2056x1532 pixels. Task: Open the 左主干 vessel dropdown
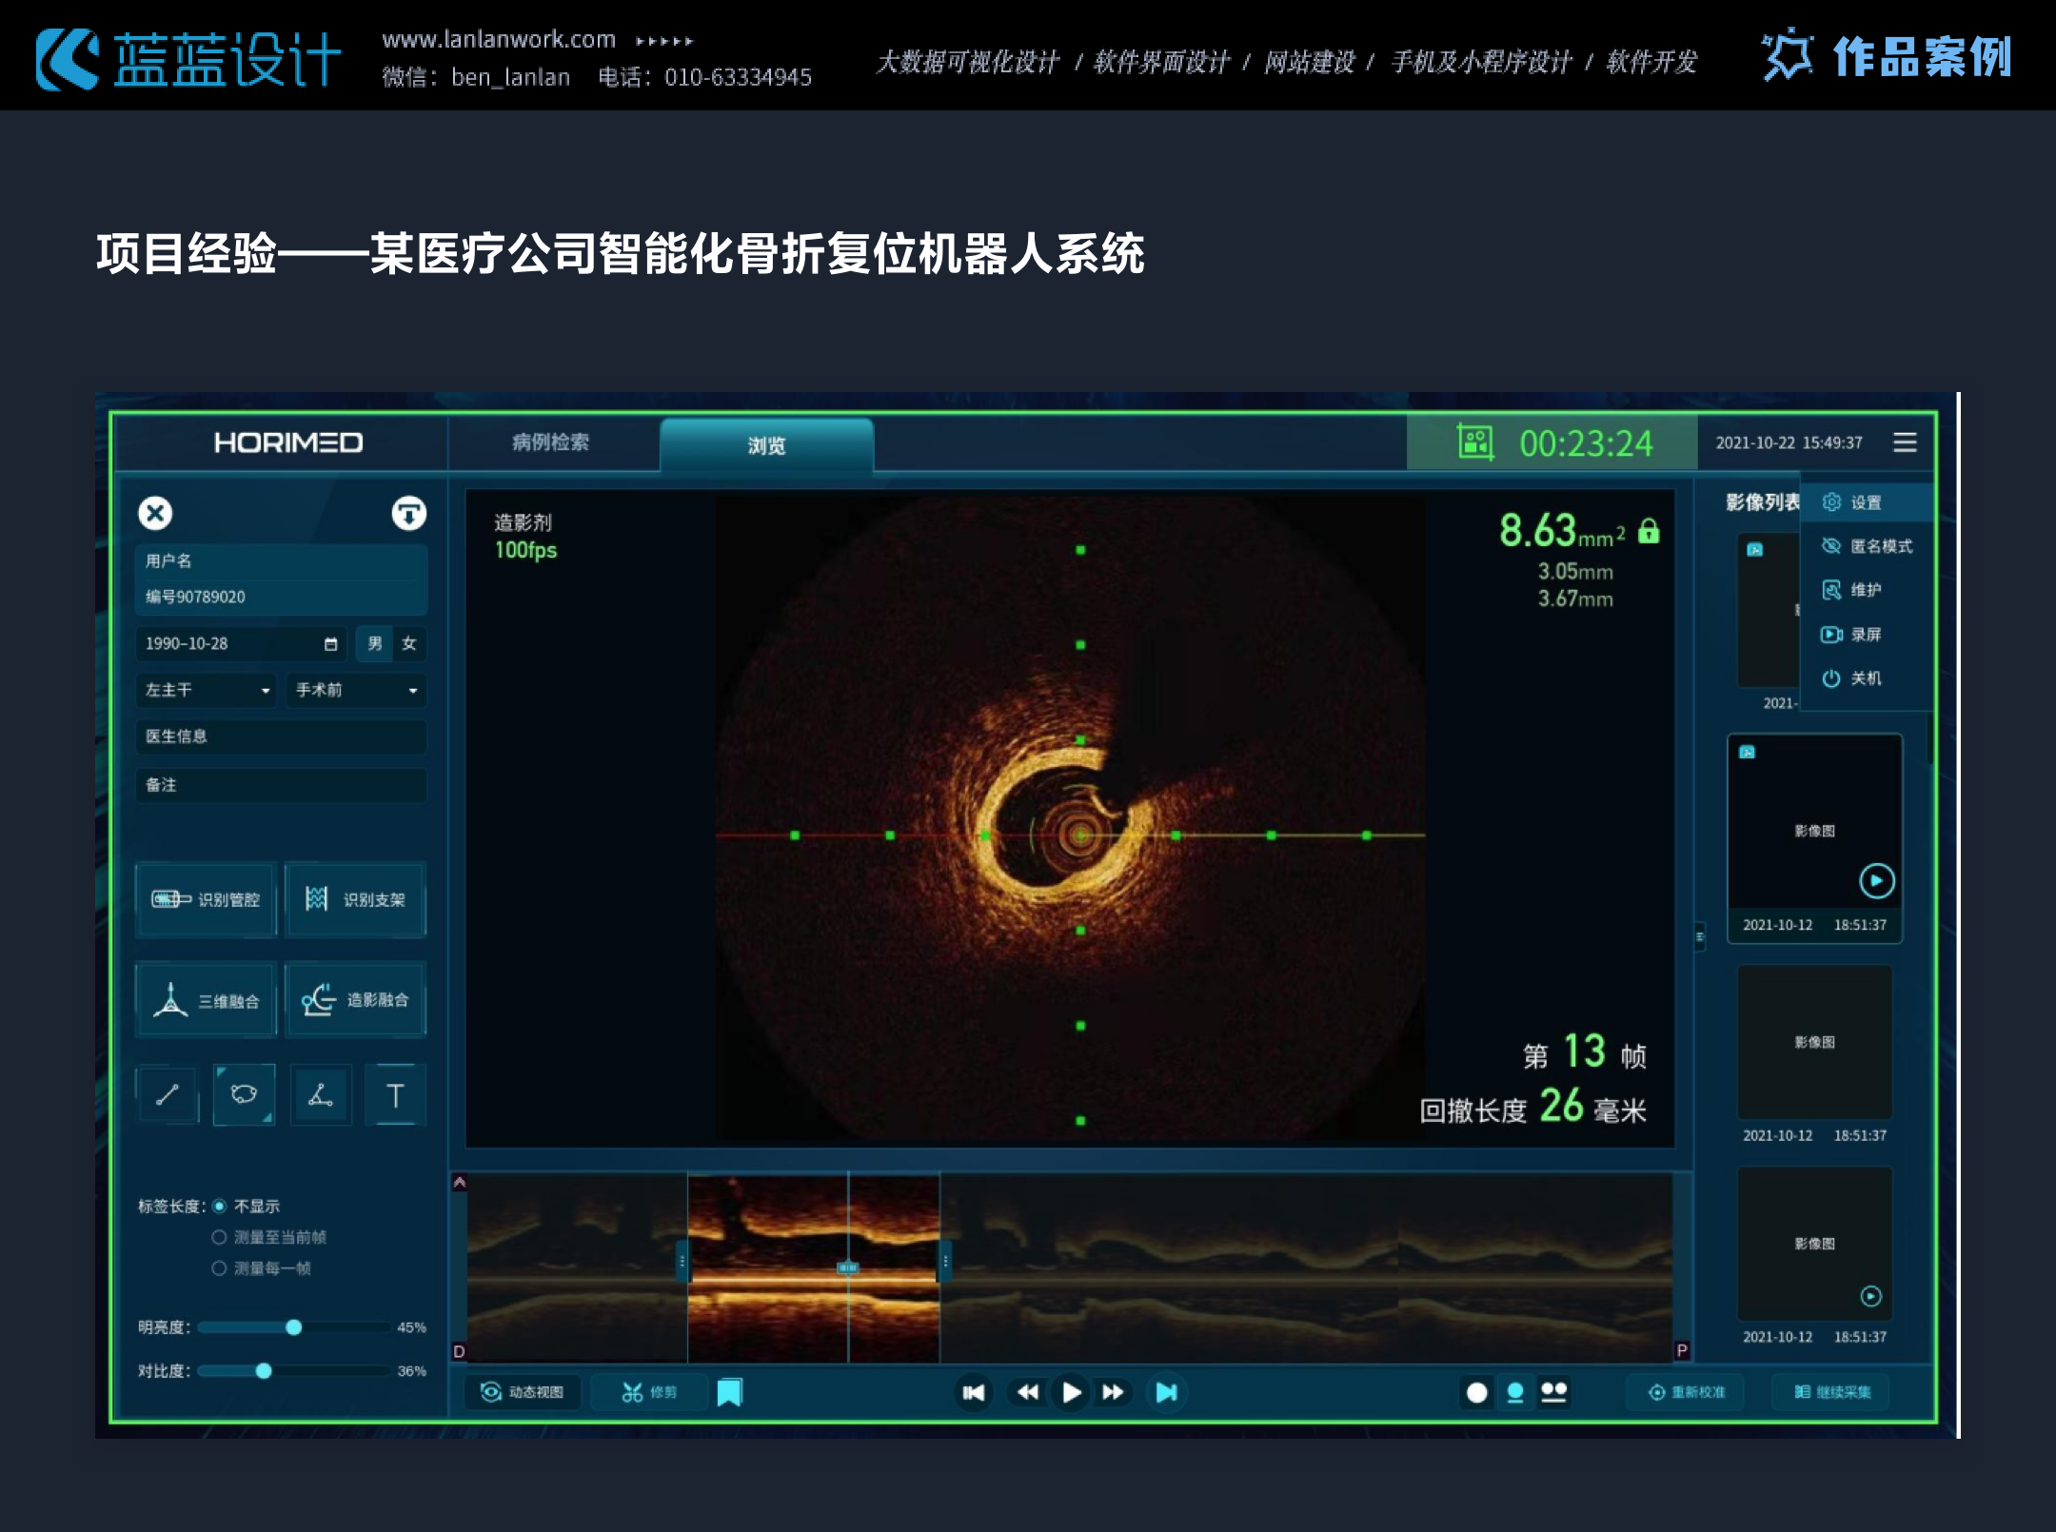click(x=207, y=690)
